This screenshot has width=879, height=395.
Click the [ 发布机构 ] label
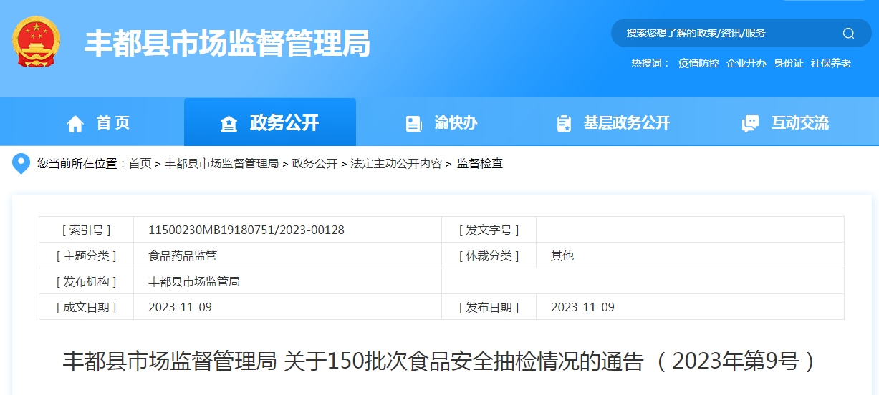click(x=87, y=281)
